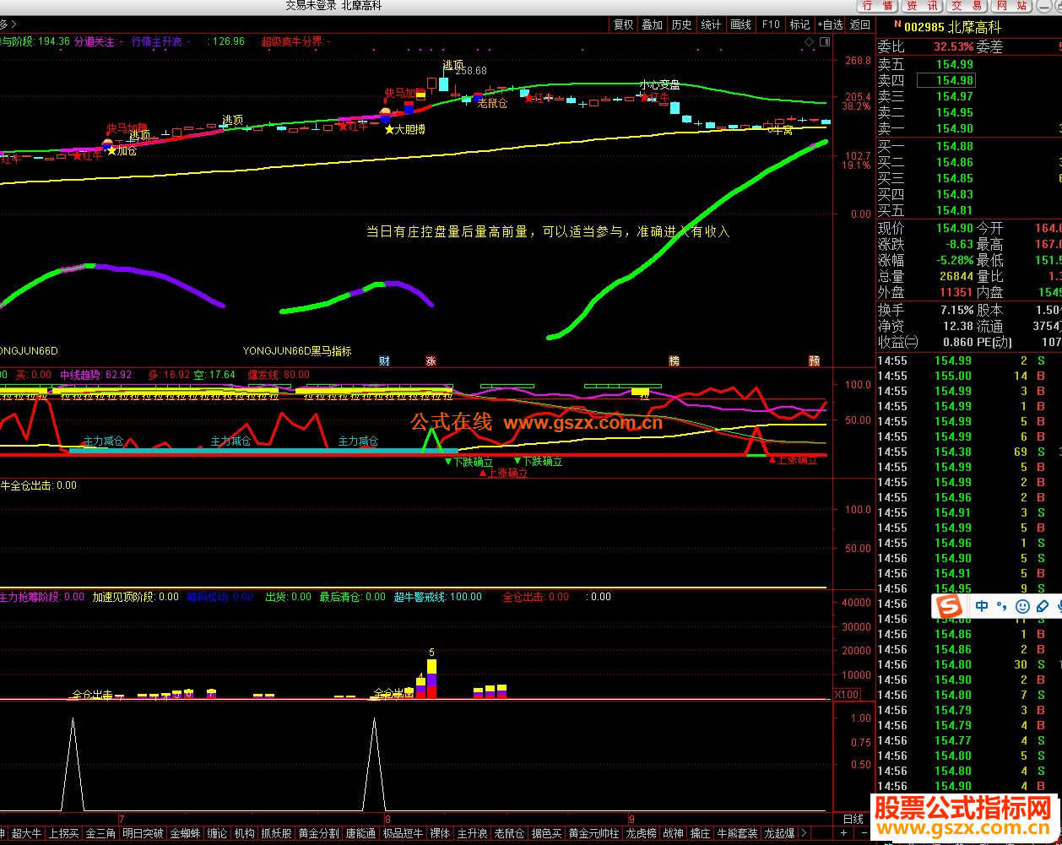Click the 叠加 overlay toolbar item
This screenshot has width=1062, height=845.
point(653,24)
